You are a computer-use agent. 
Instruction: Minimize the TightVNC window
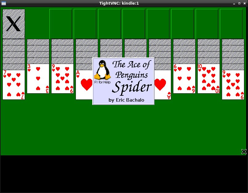click(x=234, y=3)
